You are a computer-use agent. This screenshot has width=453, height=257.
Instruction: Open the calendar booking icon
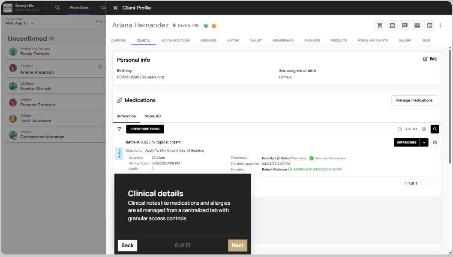(x=429, y=25)
